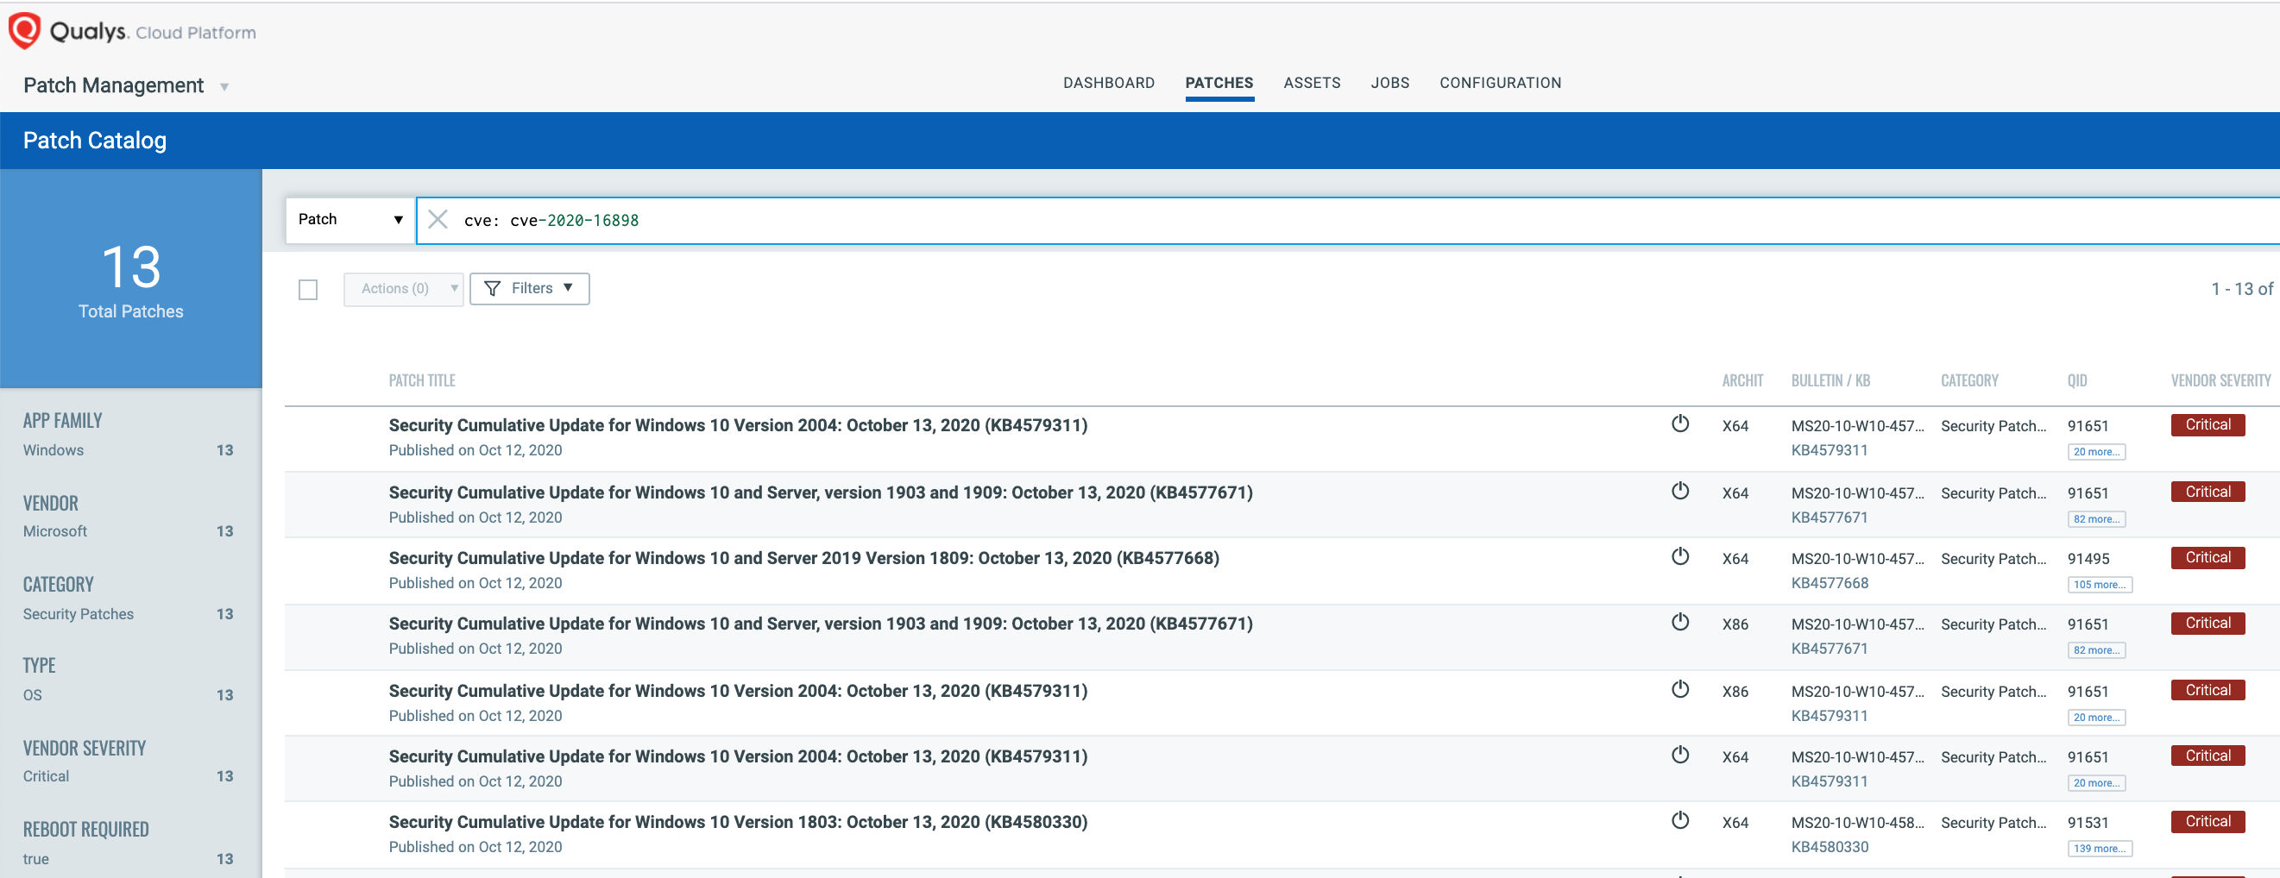The width and height of the screenshot is (2280, 878).
Task: Switch to the ASSETS tab
Action: coord(1312,82)
